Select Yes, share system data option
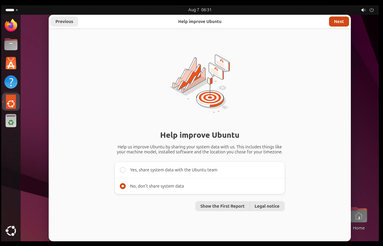The width and height of the screenshot is (383, 246). 200,170
